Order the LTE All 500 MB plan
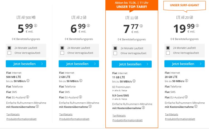This screenshot has height=129, width=209. 26,64
